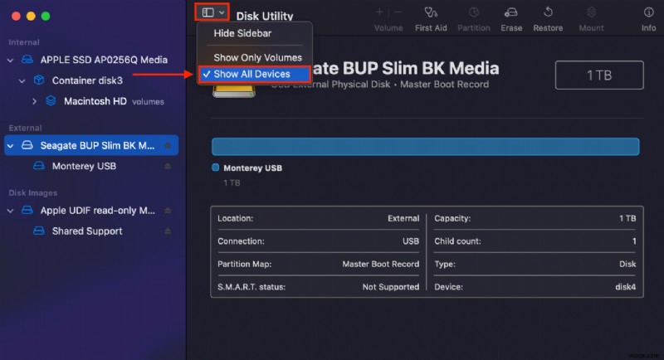Add a volume with plus button
664x360 pixels.
tap(379, 12)
